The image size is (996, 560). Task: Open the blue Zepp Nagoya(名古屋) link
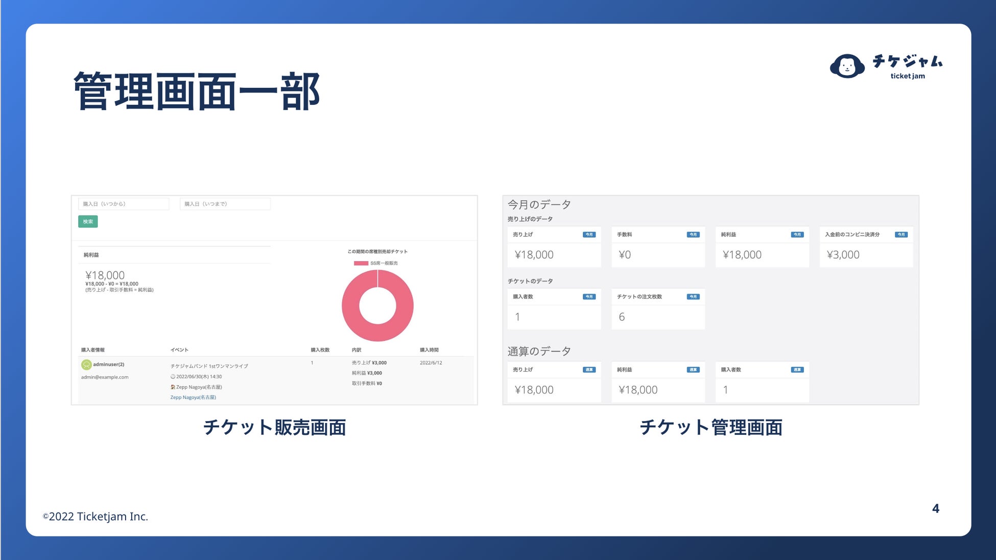[x=193, y=397]
